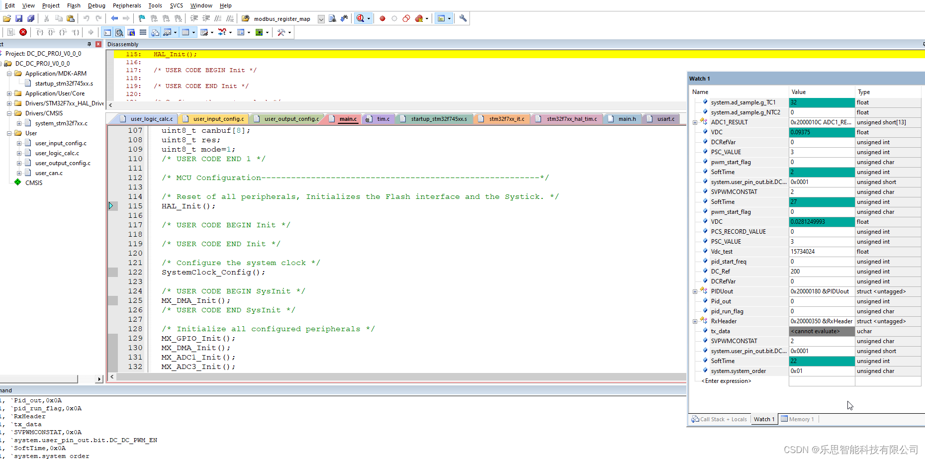The height and width of the screenshot is (459, 925).
Task: Disable all breakpoints
Action: [406, 18]
